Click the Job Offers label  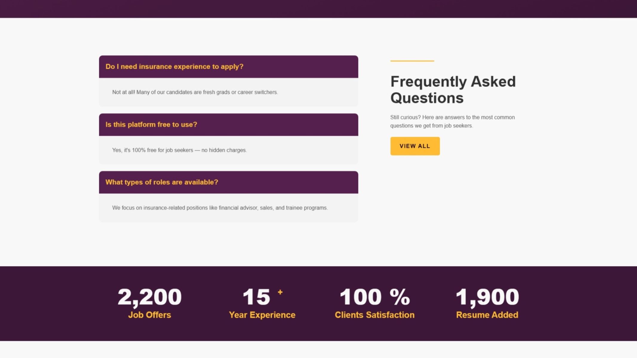(x=150, y=315)
